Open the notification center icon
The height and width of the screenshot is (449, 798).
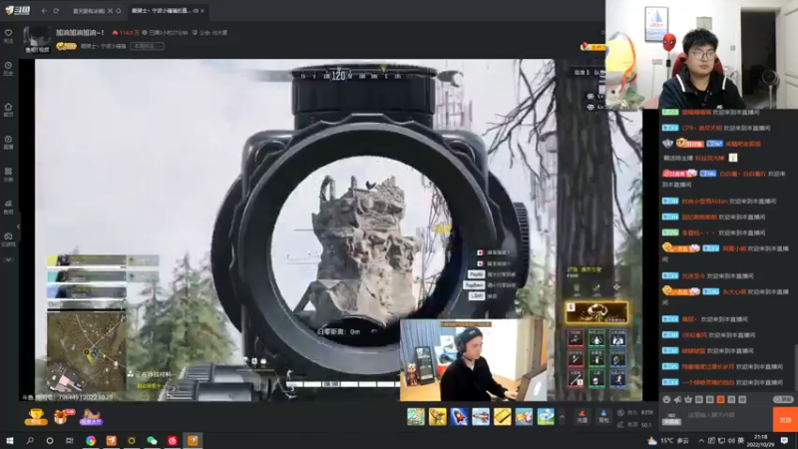coord(784,440)
